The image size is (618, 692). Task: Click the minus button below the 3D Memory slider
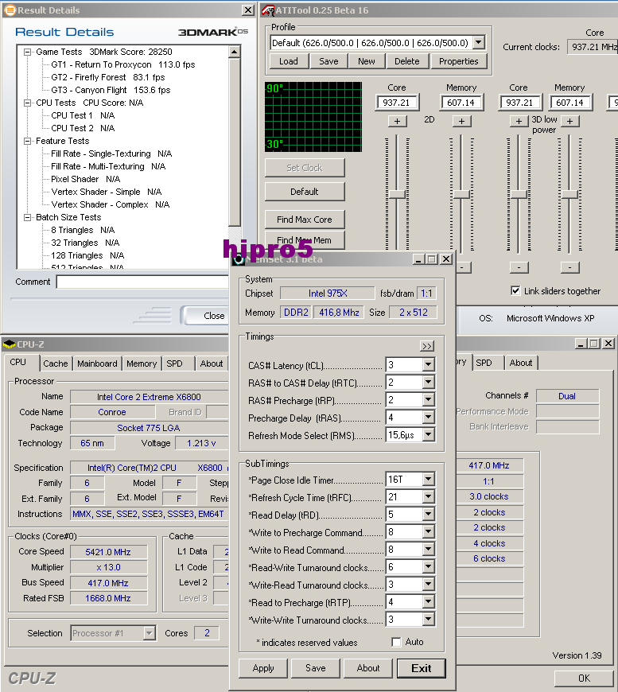(x=570, y=267)
